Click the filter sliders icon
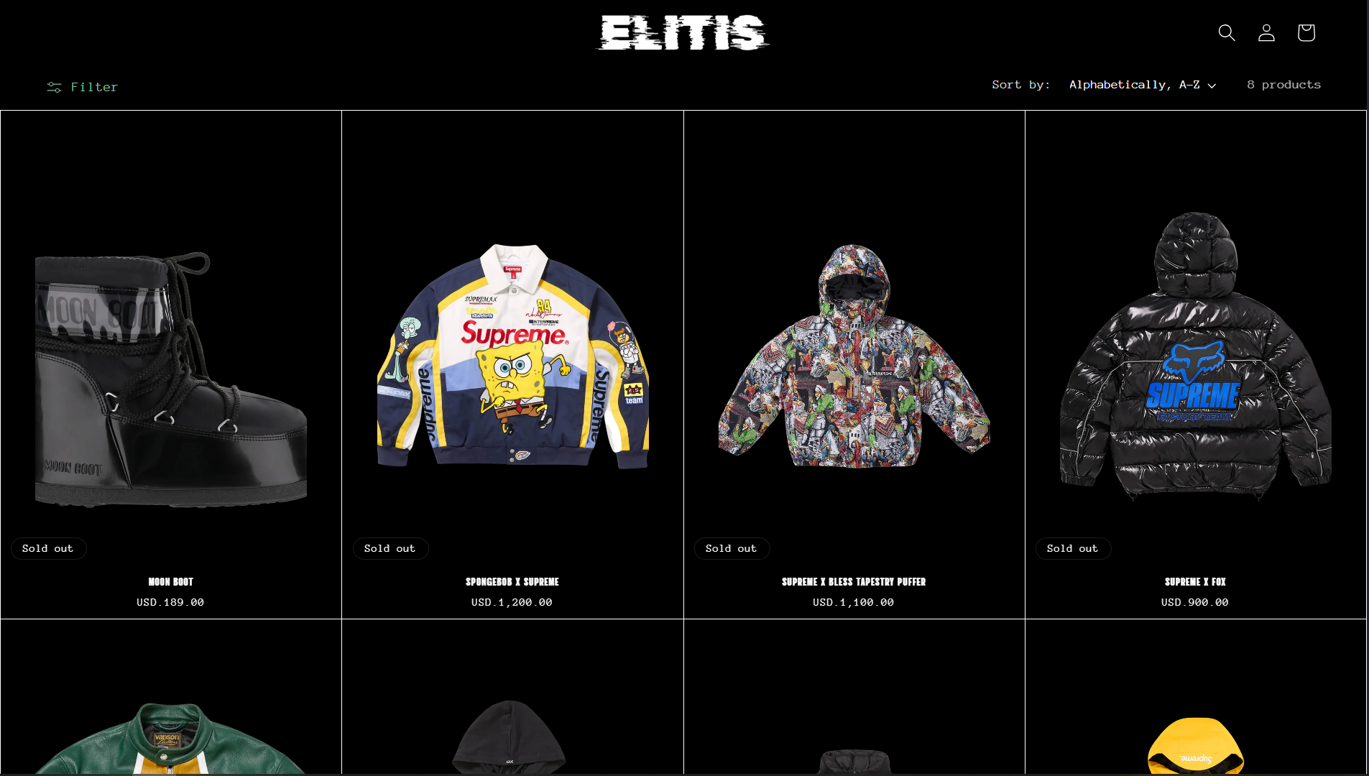 point(54,87)
